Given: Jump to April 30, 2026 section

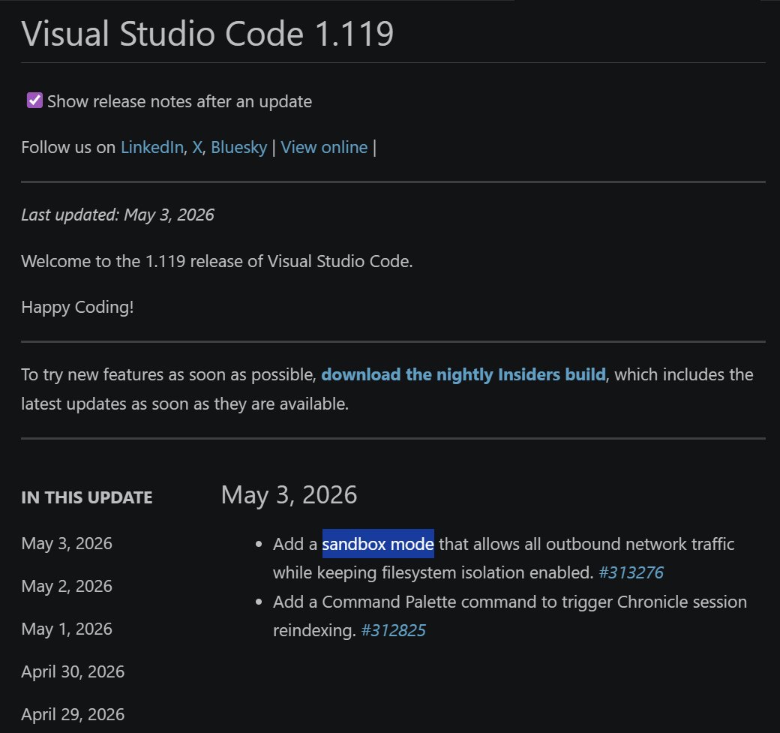Looking at the screenshot, I should [73, 671].
